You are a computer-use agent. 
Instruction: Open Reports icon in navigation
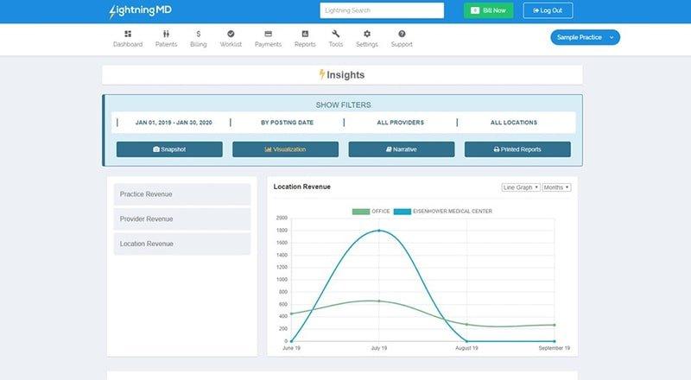click(305, 34)
